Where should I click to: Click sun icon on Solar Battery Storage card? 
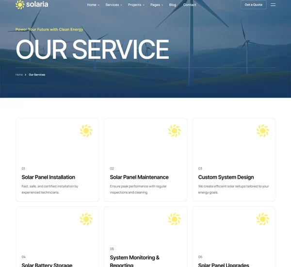(x=86, y=219)
